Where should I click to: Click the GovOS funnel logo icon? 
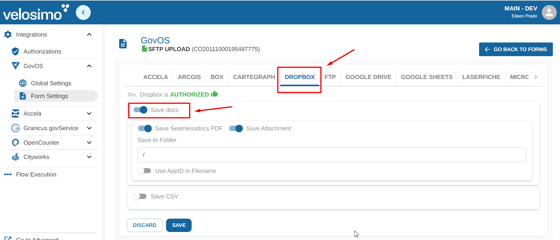tap(15, 66)
